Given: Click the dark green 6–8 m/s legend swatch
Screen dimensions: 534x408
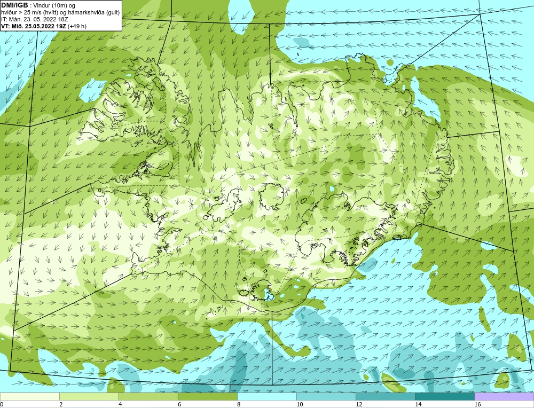Looking at the screenshot, I should click(x=207, y=396).
